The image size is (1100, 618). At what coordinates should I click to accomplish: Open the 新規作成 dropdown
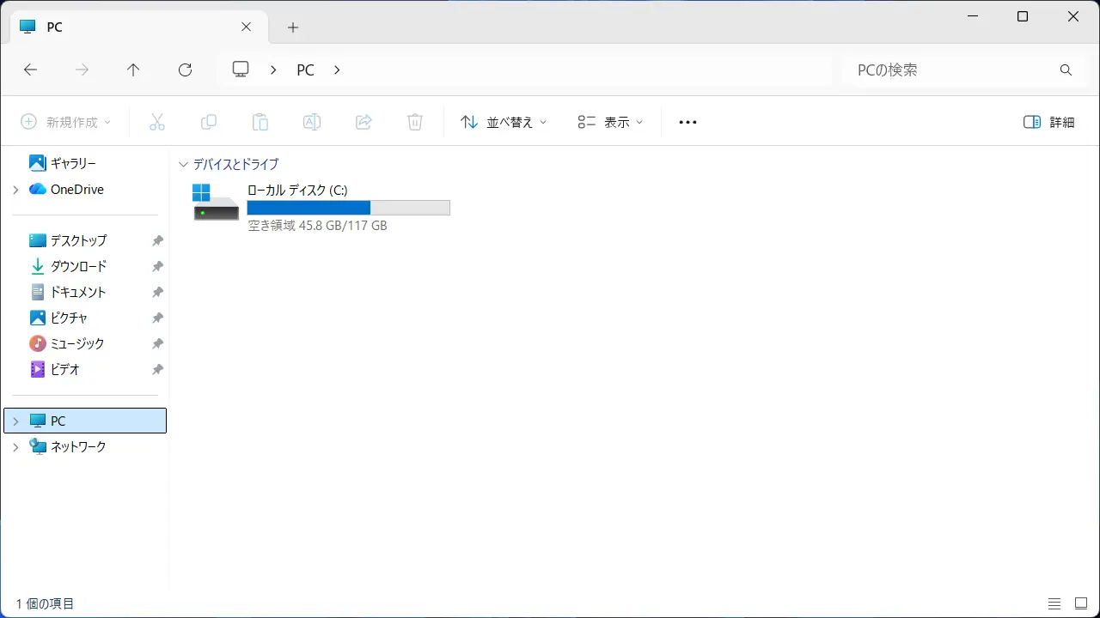[x=66, y=122]
